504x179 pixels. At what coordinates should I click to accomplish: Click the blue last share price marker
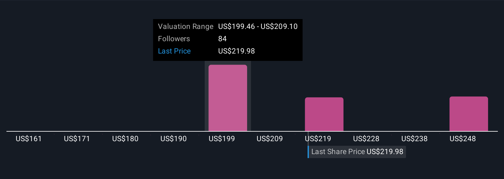coord(308,152)
